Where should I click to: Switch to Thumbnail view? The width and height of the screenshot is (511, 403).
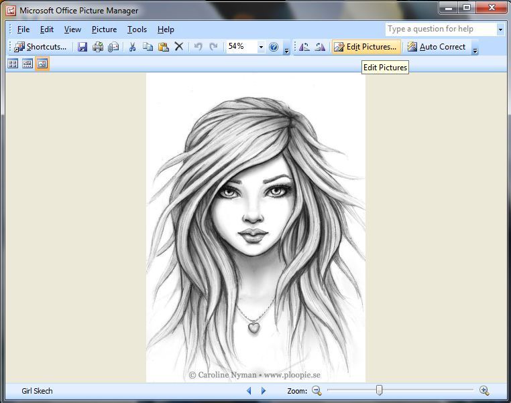[13, 64]
